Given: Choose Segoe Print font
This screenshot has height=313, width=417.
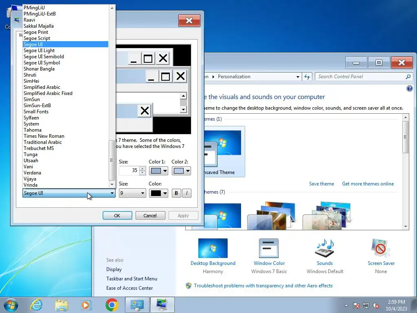Looking at the screenshot, I should [66, 32].
